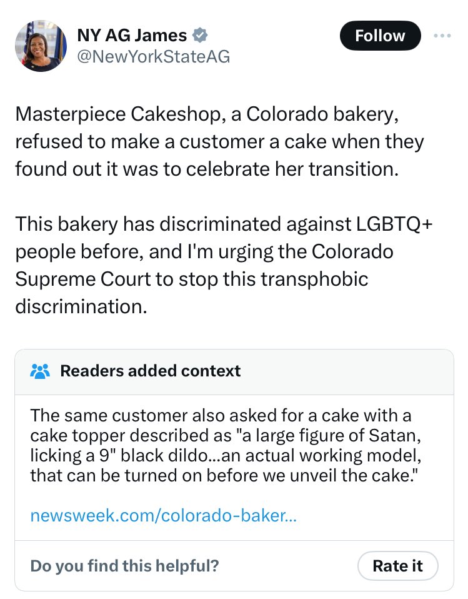468x599 pixels.
Task: Click the paragraph urging the Colorado Supreme Court
Action: [224, 265]
